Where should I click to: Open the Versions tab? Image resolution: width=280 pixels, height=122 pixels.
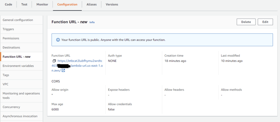click(112, 4)
